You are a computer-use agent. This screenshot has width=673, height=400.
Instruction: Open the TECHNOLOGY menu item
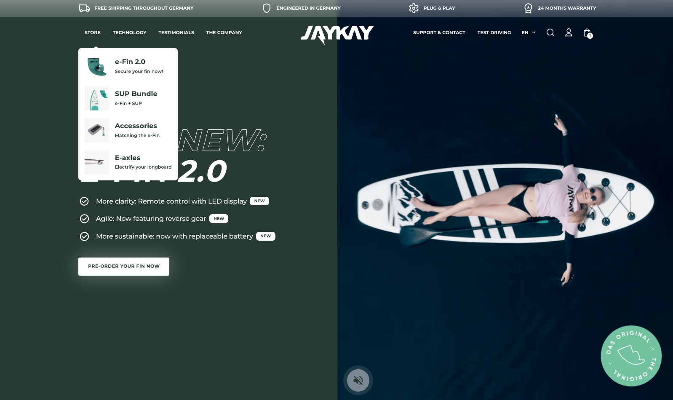[x=129, y=32]
